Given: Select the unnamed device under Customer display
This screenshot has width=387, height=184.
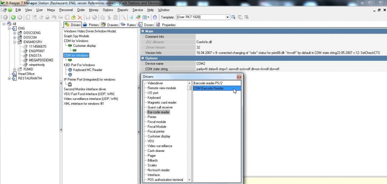Looking at the screenshot, I should (x=74, y=50).
